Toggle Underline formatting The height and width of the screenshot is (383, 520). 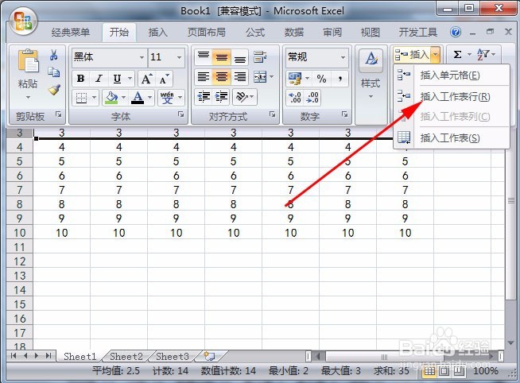click(117, 79)
